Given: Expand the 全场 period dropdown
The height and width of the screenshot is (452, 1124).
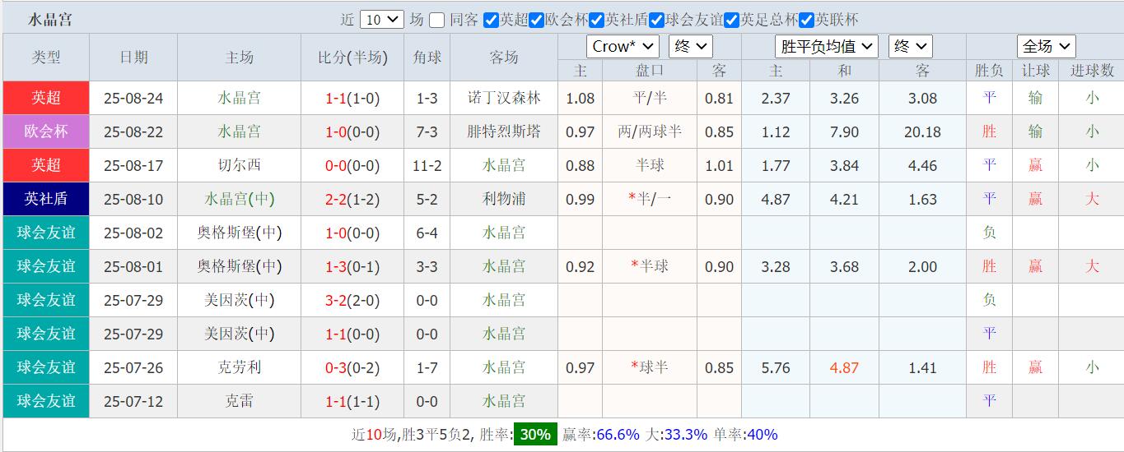Looking at the screenshot, I should click(x=1046, y=46).
